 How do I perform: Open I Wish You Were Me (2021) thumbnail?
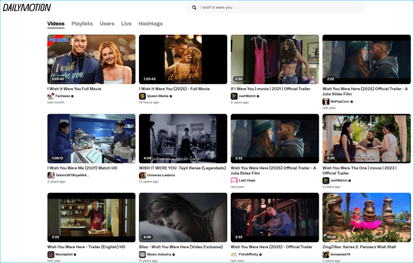tap(91, 138)
